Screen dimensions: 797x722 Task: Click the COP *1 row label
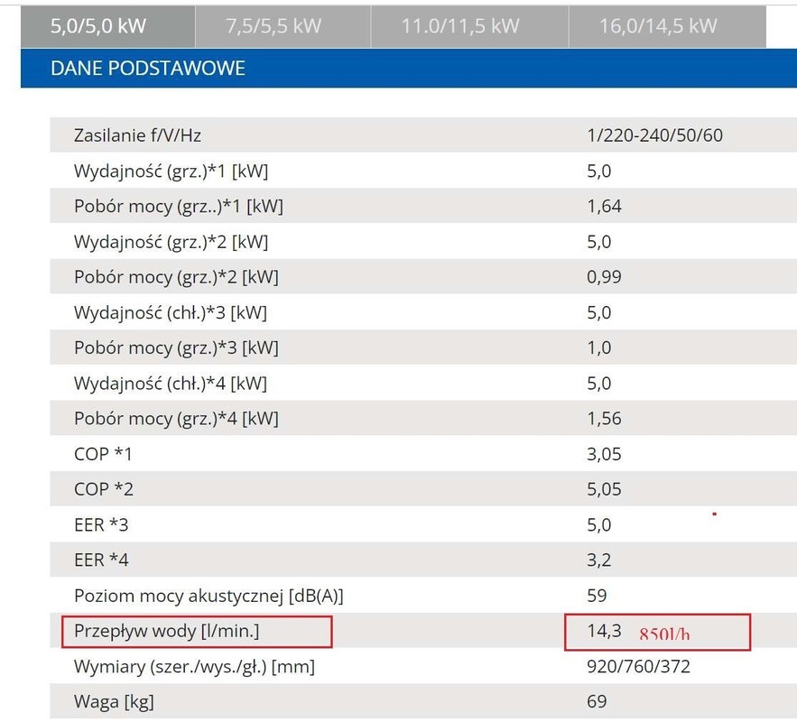[103, 454]
